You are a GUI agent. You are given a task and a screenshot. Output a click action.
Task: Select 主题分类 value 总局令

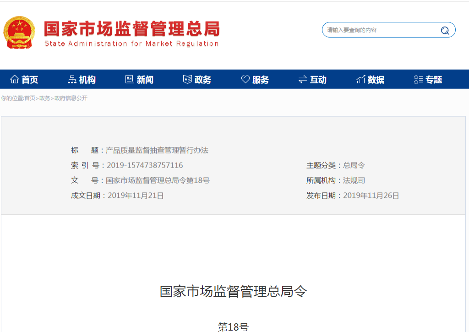354,165
